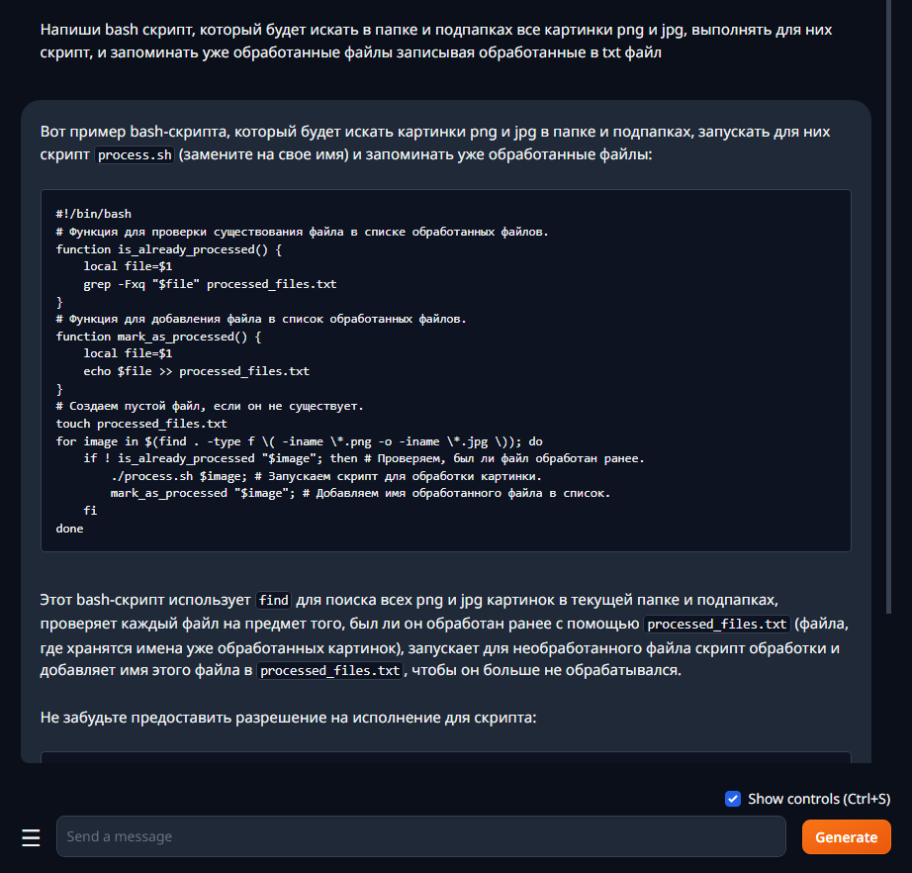
Task: Click the "grep -Fxq" code line
Action: point(210,284)
